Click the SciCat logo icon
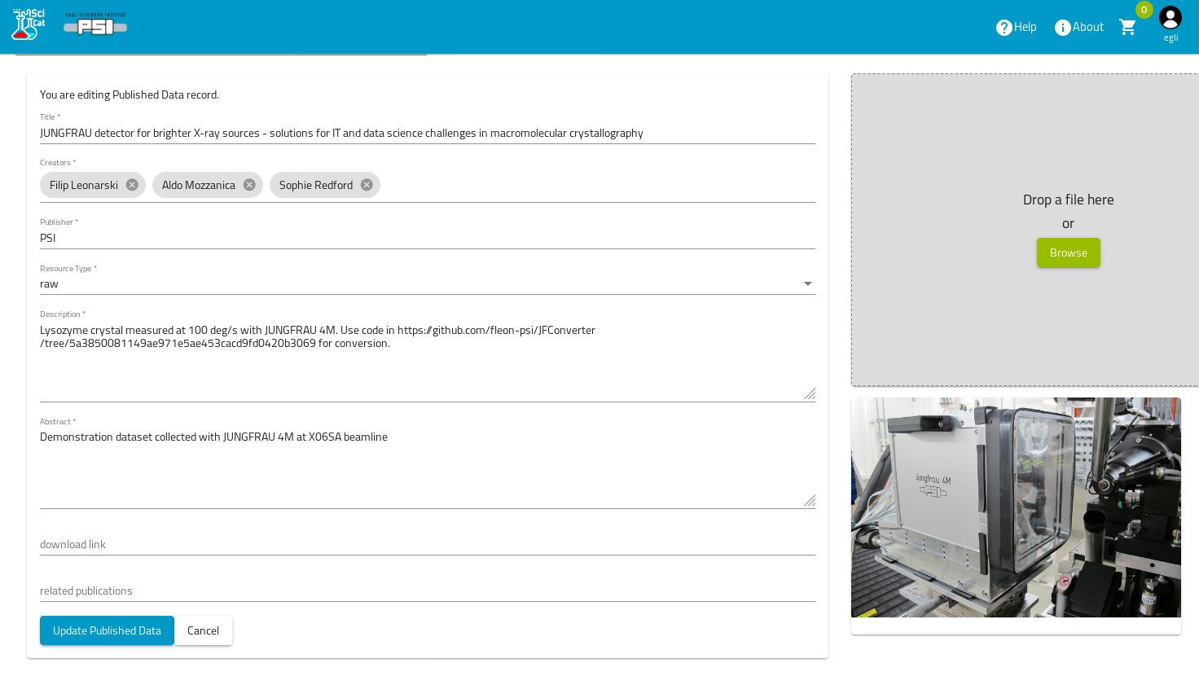The image size is (1199, 694). tap(28, 24)
